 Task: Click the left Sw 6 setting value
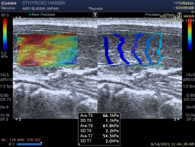4,107
